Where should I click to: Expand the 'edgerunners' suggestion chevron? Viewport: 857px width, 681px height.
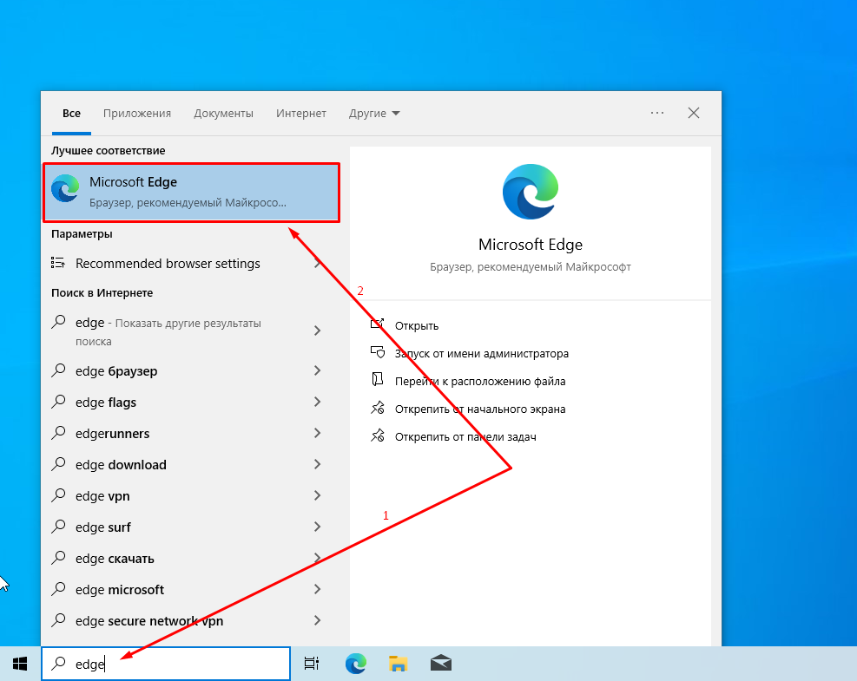pos(317,434)
